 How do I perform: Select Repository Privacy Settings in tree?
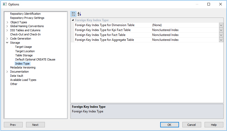[x=27, y=18]
